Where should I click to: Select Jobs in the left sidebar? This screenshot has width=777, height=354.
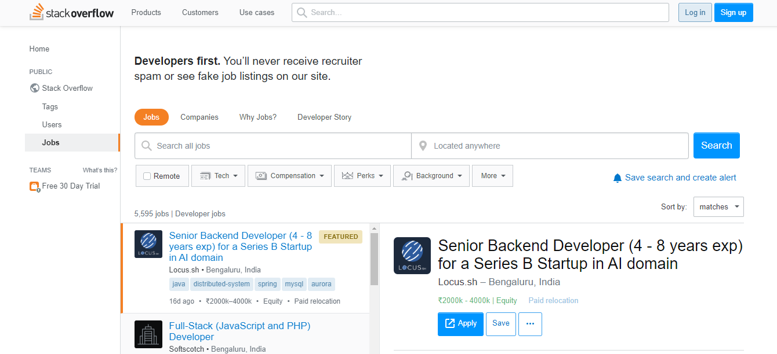point(72,142)
